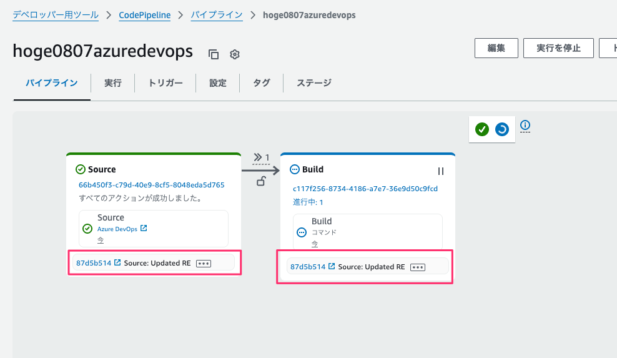Image resolution: width=617 pixels, height=358 pixels.
Task: Click the Build action in-progress icon
Action: click(302, 232)
